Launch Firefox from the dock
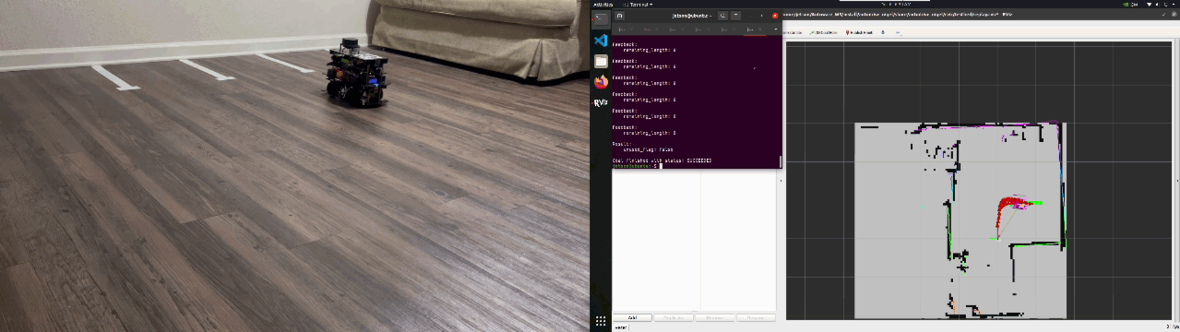 pos(601,82)
